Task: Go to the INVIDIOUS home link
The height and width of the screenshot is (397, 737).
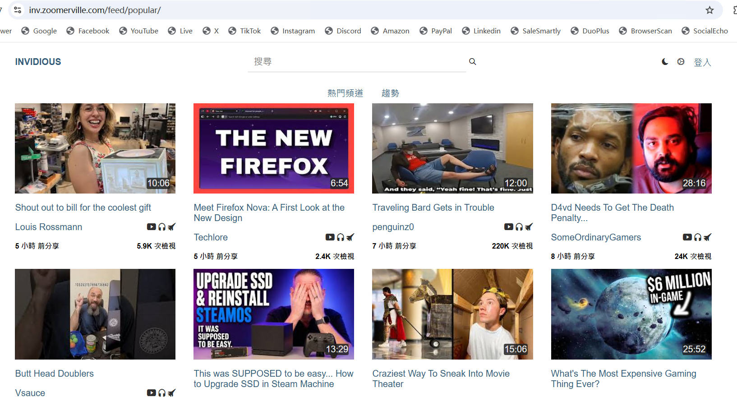Action: point(38,62)
